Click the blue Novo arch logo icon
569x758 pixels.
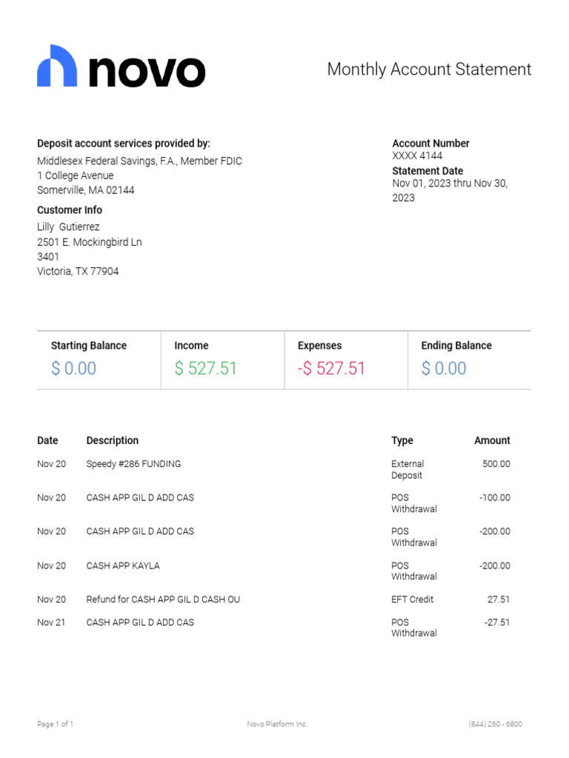57,66
